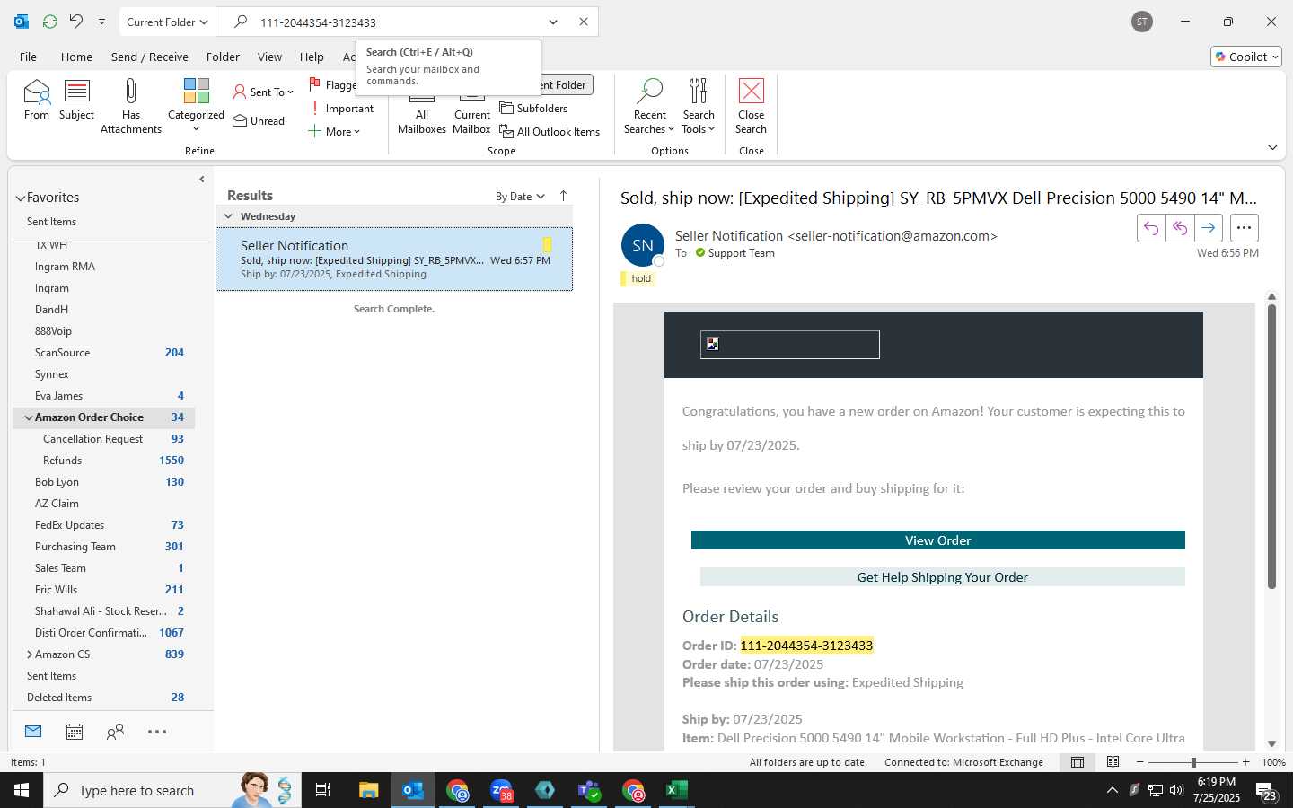Viewport: 1293px width, 808px height.
Task: Open the Send / Receive tab
Action: (150, 57)
